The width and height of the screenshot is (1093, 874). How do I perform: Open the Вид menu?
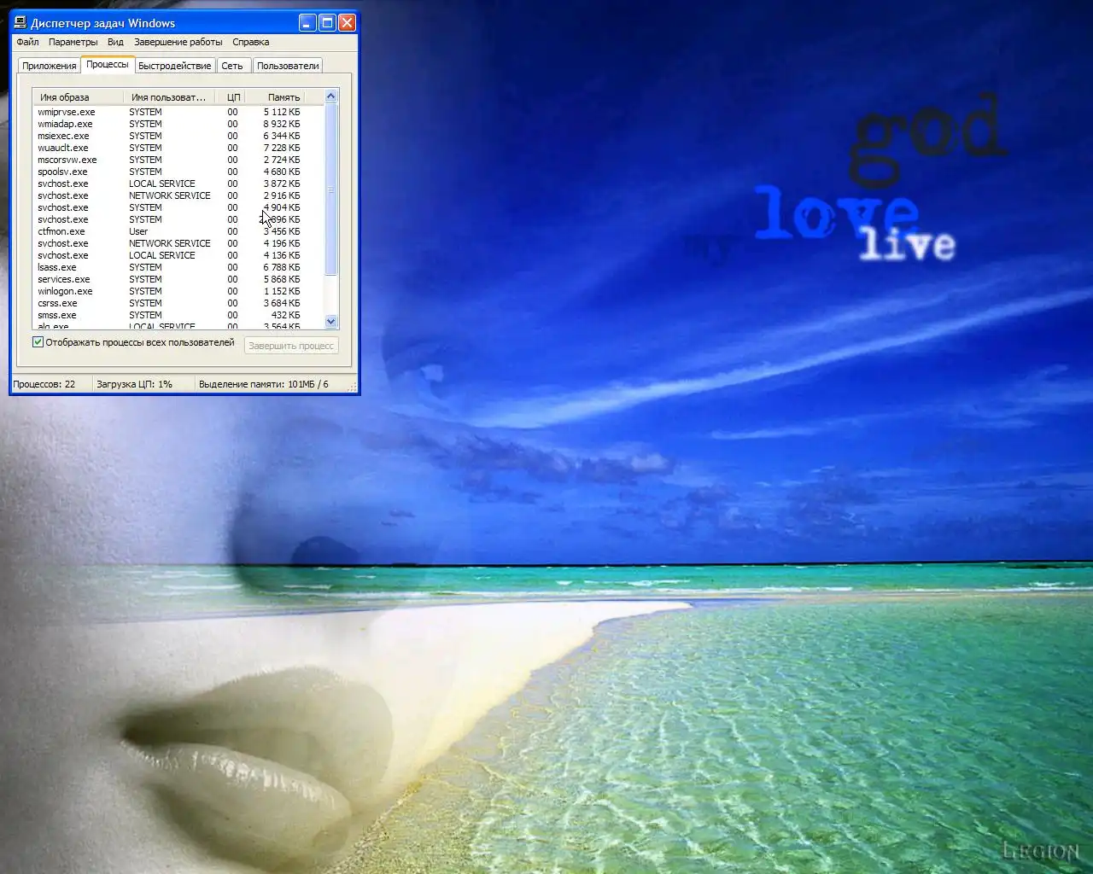click(115, 42)
